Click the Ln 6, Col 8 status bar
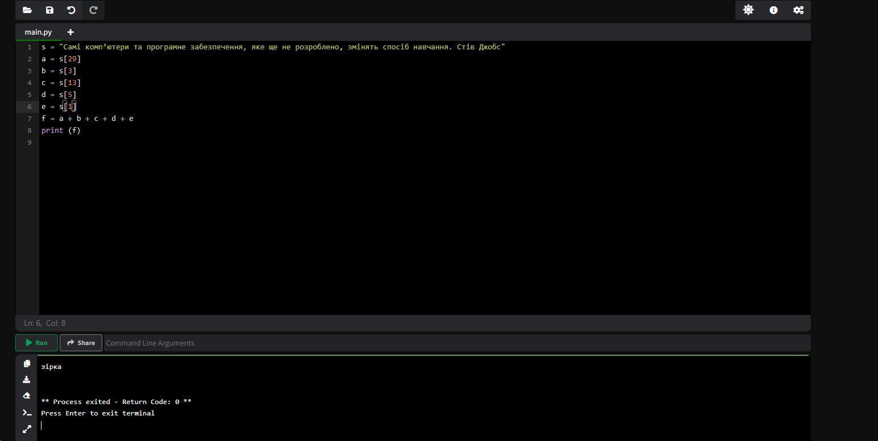Viewport: 878px width, 441px height. pos(45,323)
